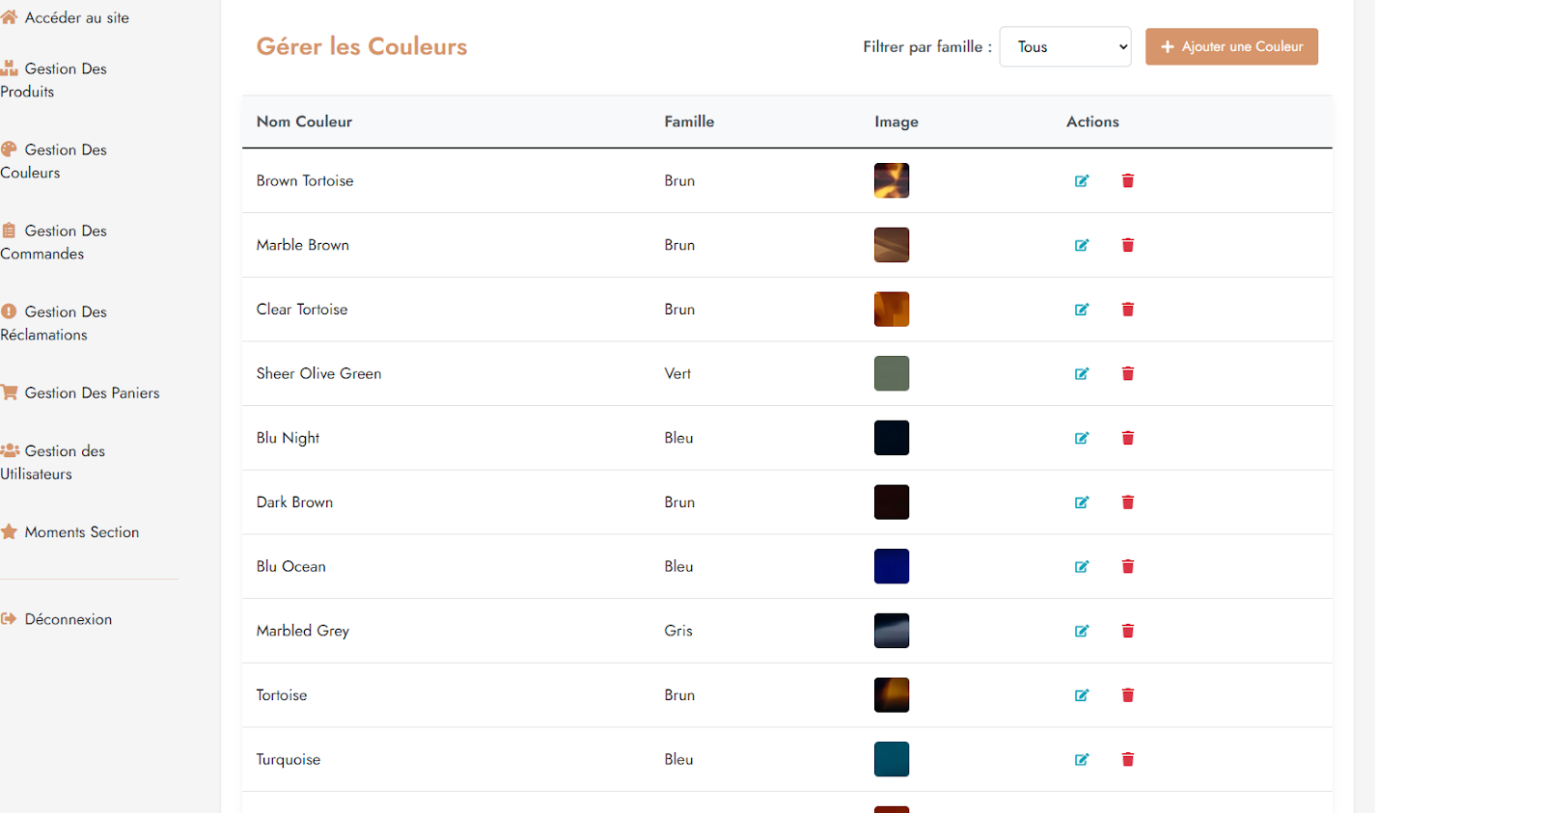This screenshot has height=813, width=1544.
Task: Edit the Marbled Grey entry
Action: tap(1082, 631)
